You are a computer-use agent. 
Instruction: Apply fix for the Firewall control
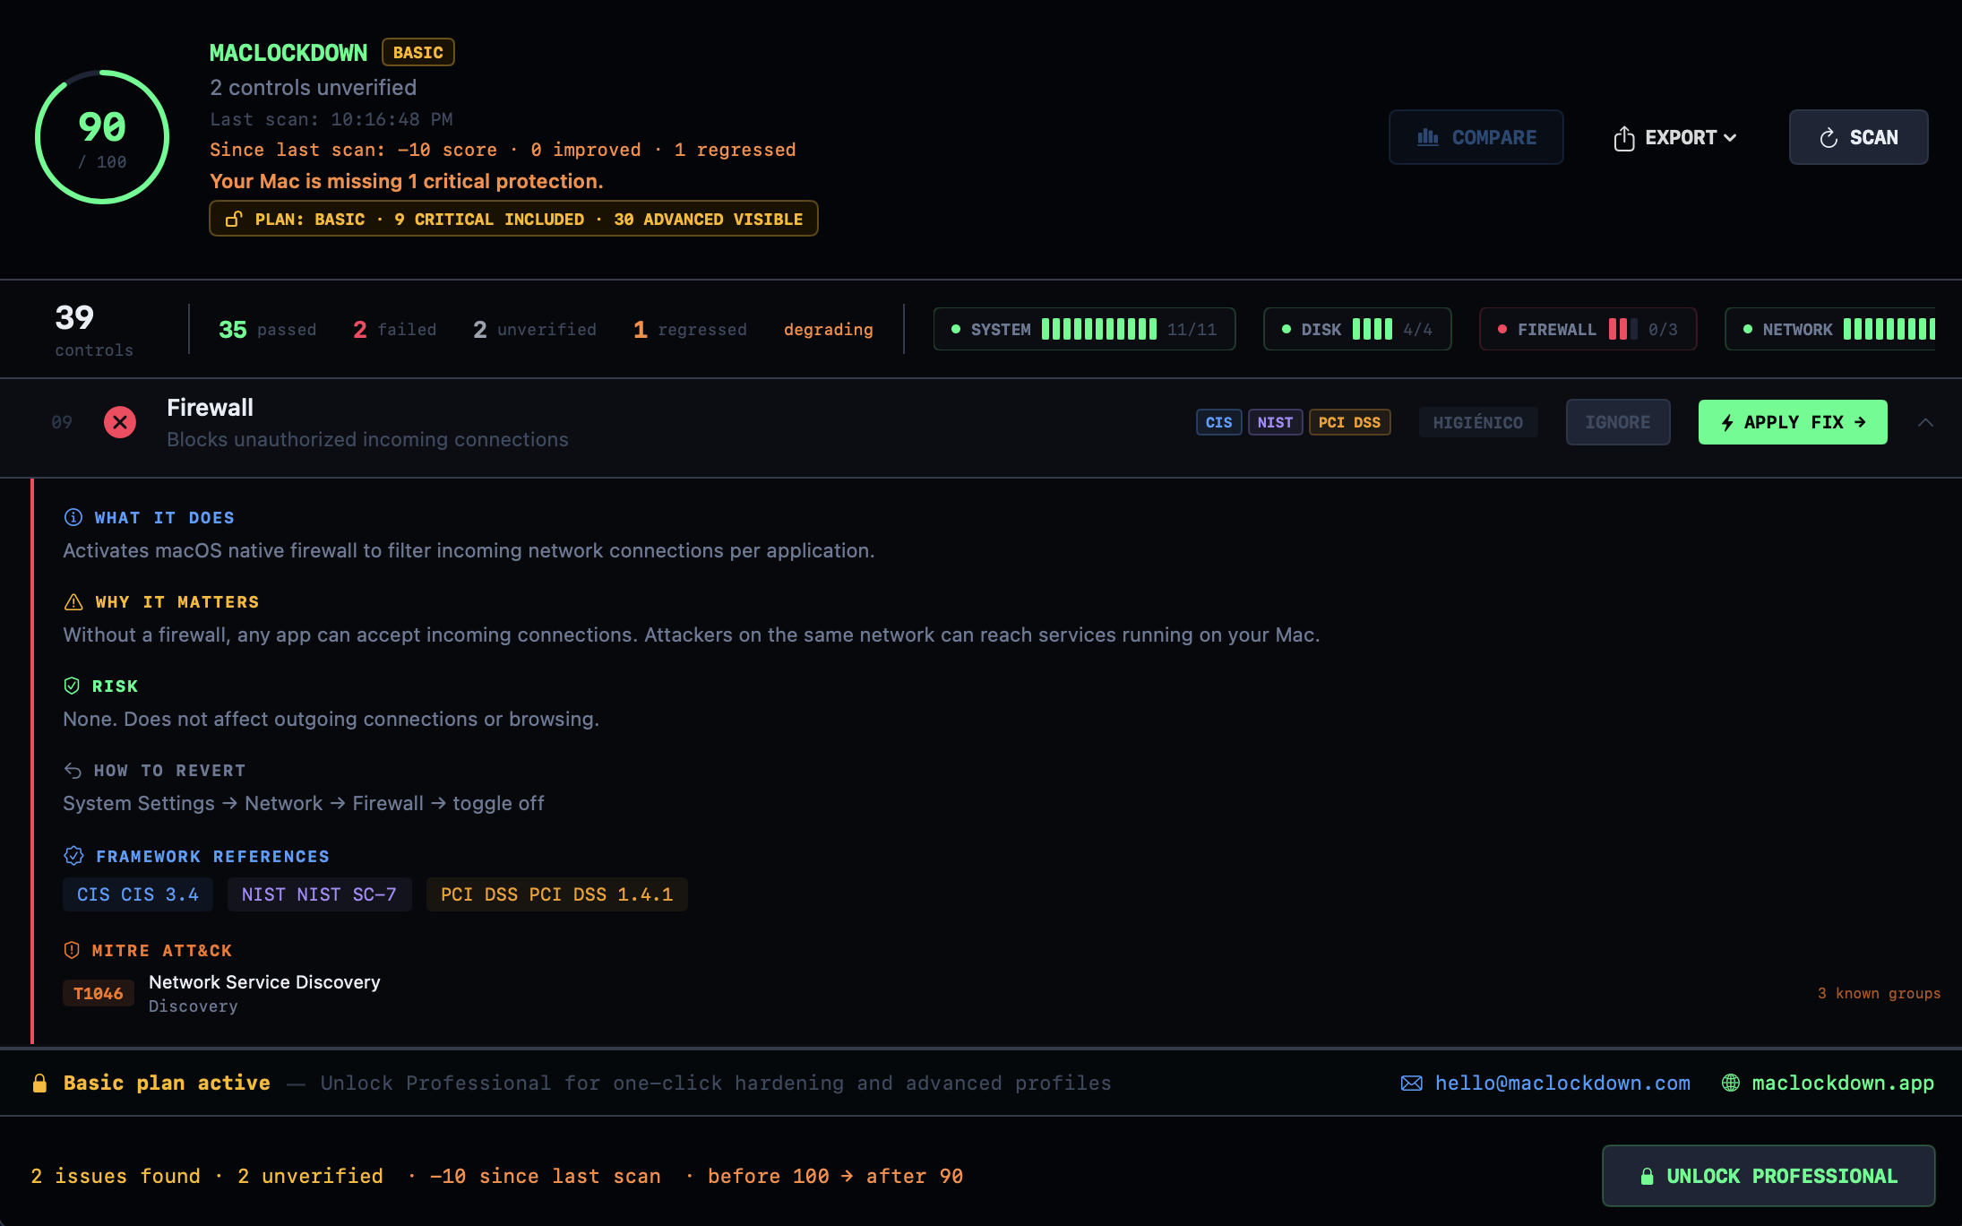click(x=1793, y=422)
